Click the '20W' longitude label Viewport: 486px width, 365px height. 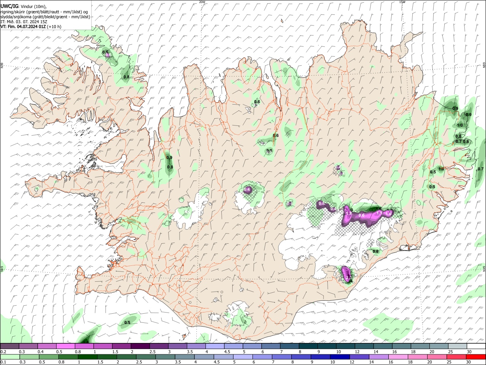click(202, 2)
